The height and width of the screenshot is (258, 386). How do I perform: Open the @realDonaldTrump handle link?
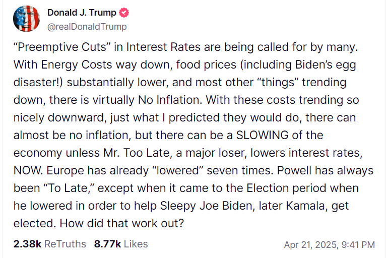pyautogui.click(x=87, y=27)
